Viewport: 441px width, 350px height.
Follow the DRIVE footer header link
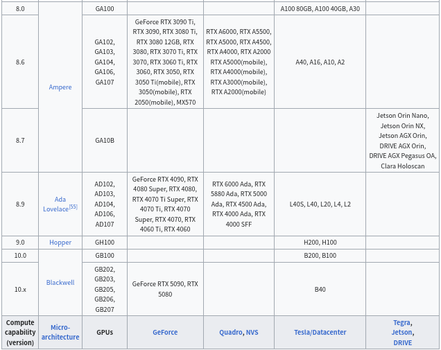pos(402,342)
